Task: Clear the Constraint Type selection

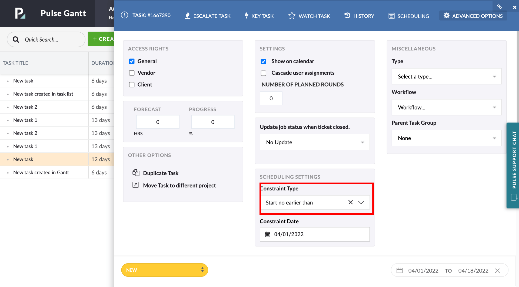Action: point(350,202)
